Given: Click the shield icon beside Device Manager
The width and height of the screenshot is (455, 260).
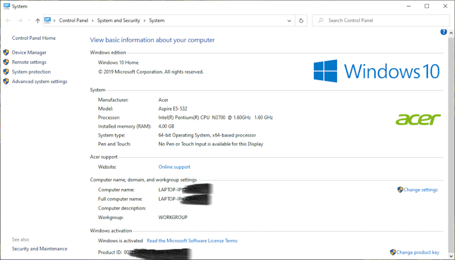Looking at the screenshot, I should click(6, 53).
